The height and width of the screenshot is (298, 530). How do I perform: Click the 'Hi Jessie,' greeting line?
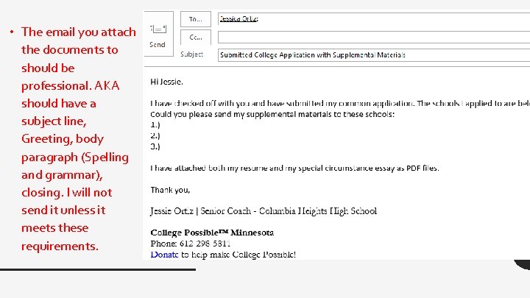166,82
